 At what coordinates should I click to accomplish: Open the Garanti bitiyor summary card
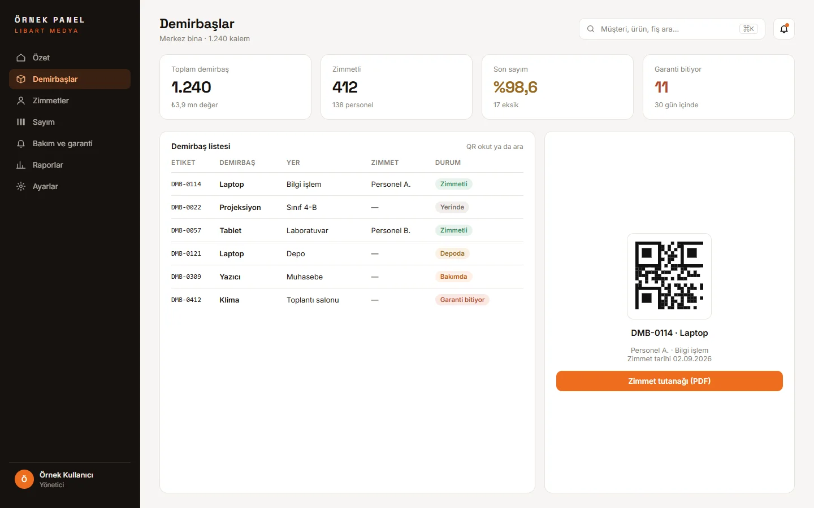coord(718,87)
